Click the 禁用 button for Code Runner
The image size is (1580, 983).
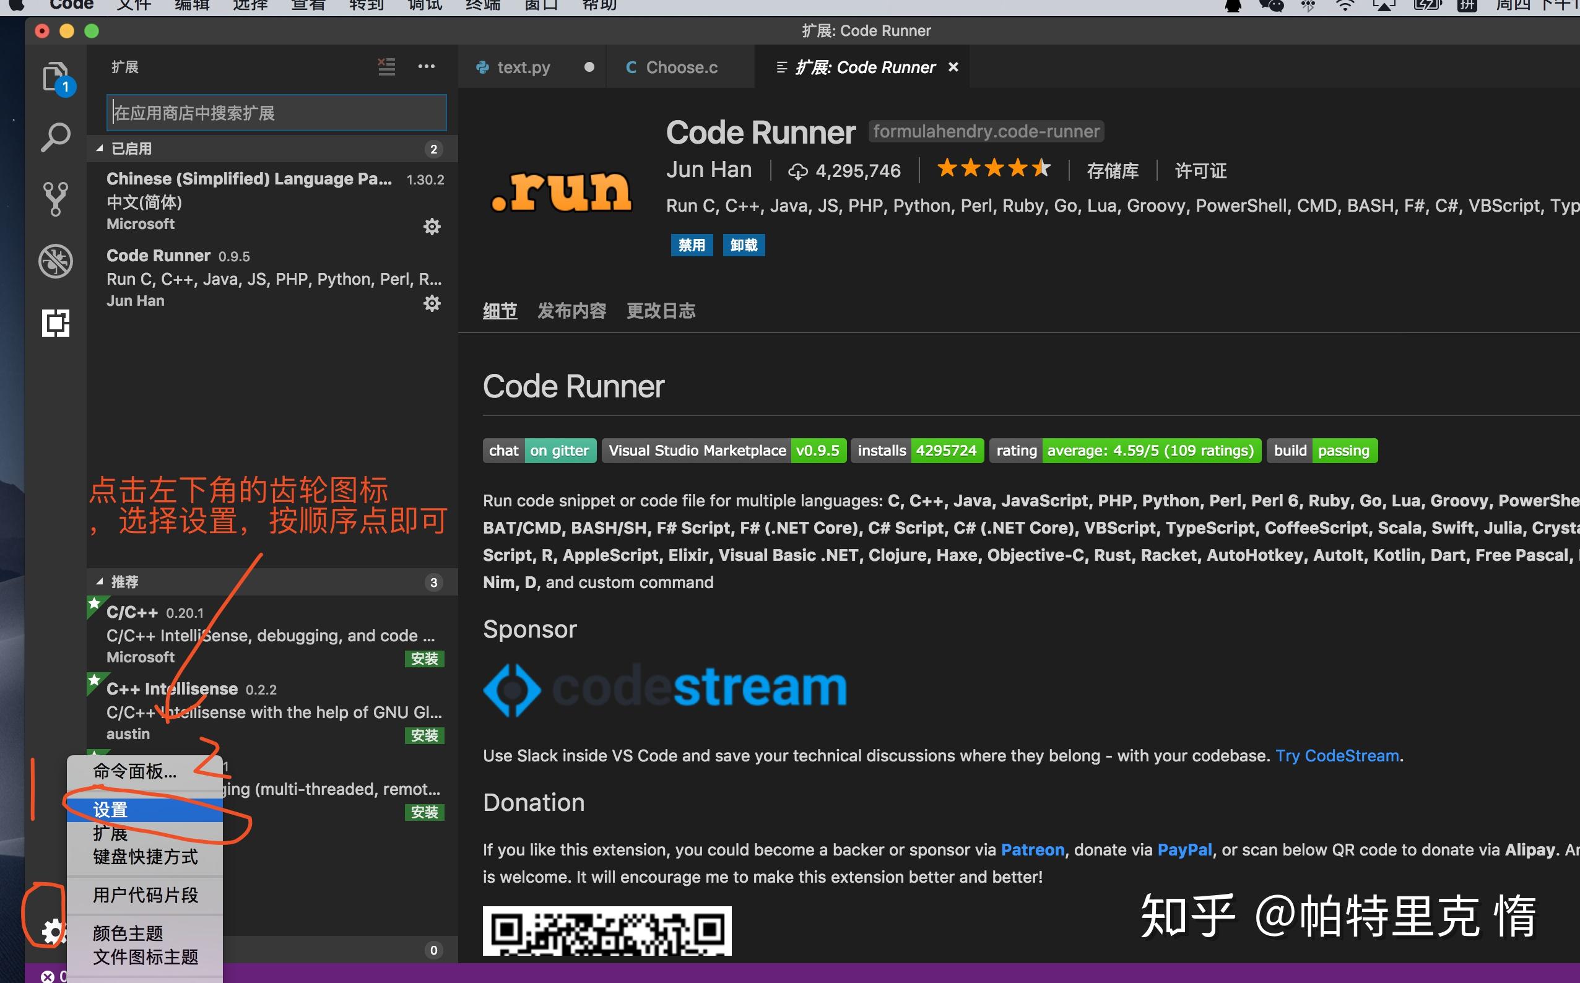(x=691, y=245)
